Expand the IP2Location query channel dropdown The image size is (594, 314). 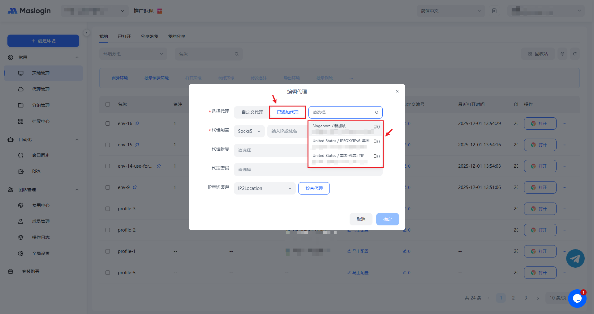coord(265,188)
